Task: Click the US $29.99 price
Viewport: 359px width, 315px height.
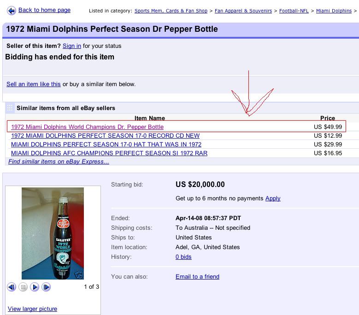Action: [x=328, y=144]
